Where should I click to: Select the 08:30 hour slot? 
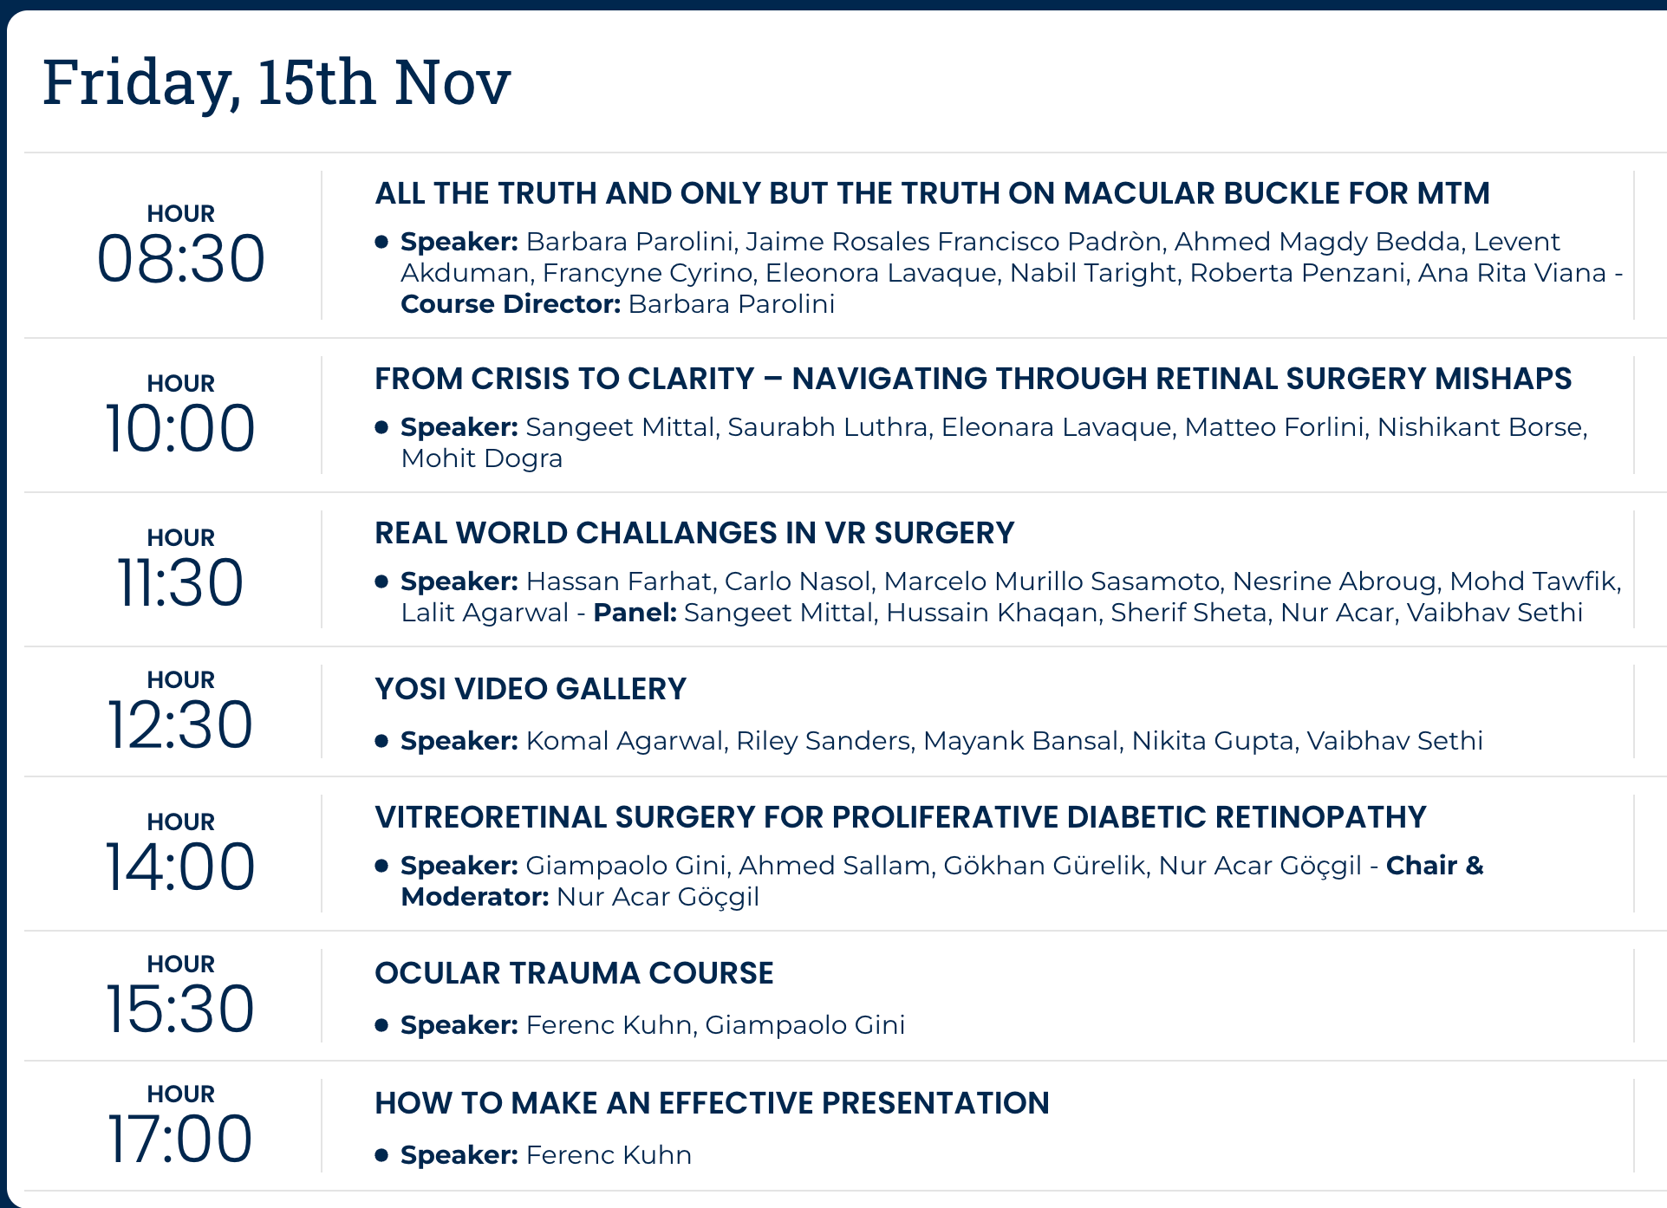pyautogui.click(x=180, y=245)
